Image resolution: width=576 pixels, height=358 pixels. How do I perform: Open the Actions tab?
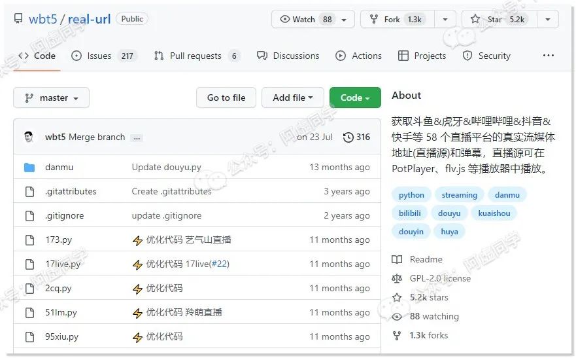point(358,56)
